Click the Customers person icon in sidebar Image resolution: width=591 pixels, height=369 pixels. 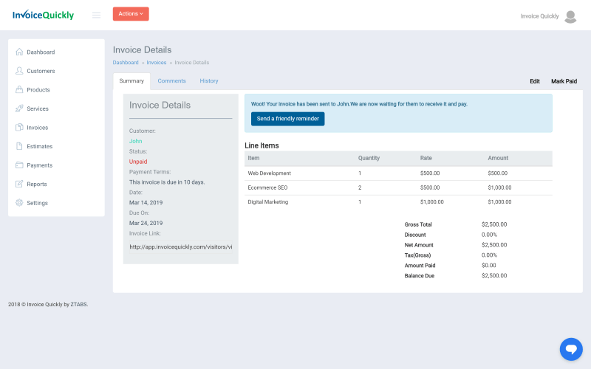point(19,71)
